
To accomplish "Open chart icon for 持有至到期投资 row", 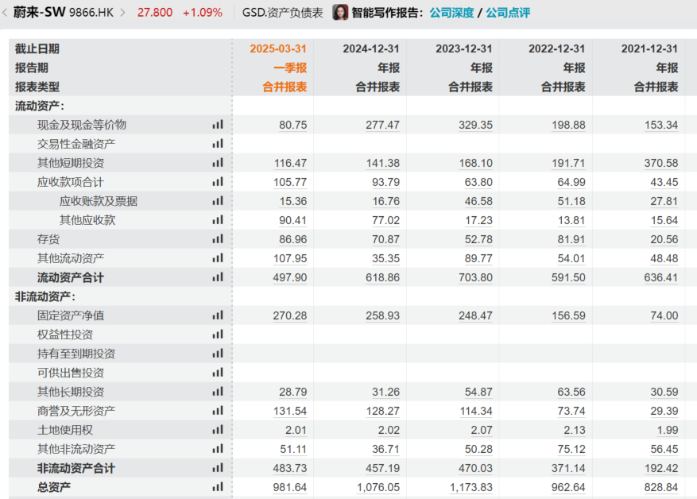I will 218,354.
